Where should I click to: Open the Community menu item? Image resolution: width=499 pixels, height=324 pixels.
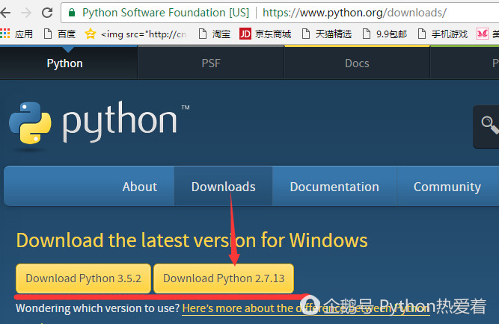447,187
